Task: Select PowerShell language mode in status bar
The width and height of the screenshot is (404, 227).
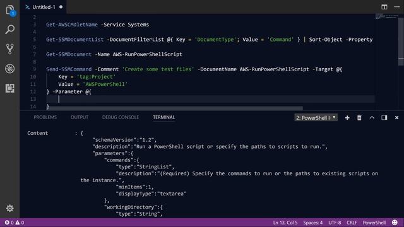Action: 374,223
